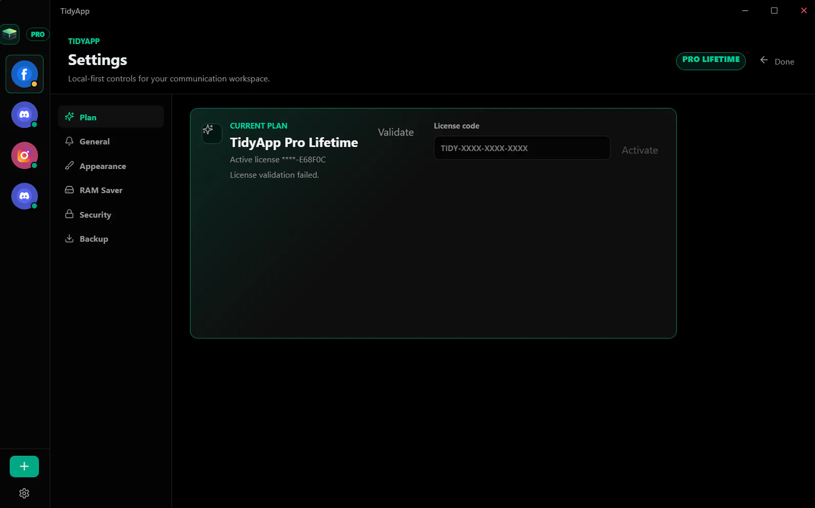
Task: Click the PRO LIFETIME badge
Action: (x=711, y=60)
